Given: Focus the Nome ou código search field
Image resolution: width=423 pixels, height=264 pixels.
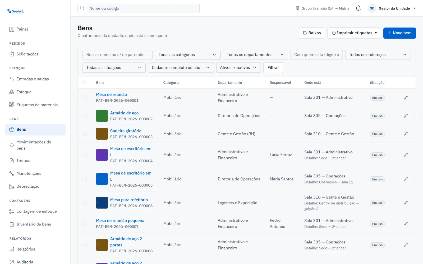Looking at the screenshot, I should 143,8.
